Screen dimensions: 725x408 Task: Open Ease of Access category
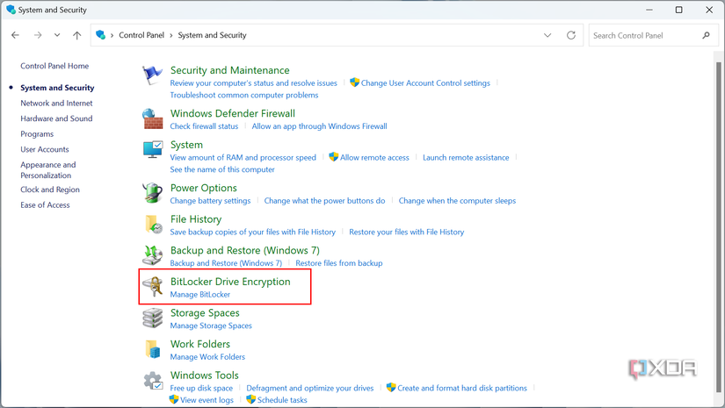[45, 205]
